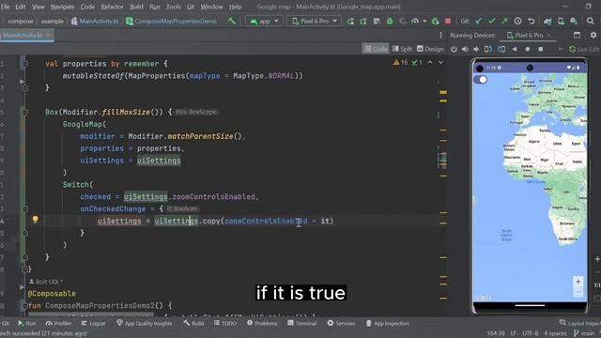The image size is (601, 338).
Task: Open Git history clock icon
Action: pyautogui.click(x=517, y=21)
